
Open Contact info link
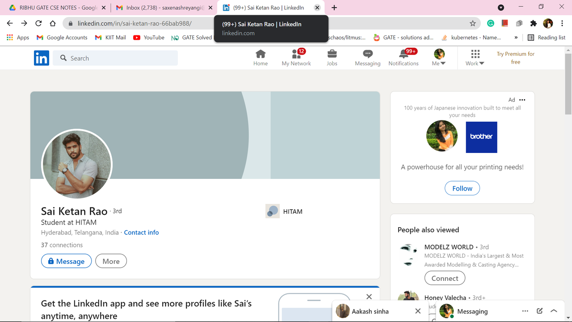141,233
